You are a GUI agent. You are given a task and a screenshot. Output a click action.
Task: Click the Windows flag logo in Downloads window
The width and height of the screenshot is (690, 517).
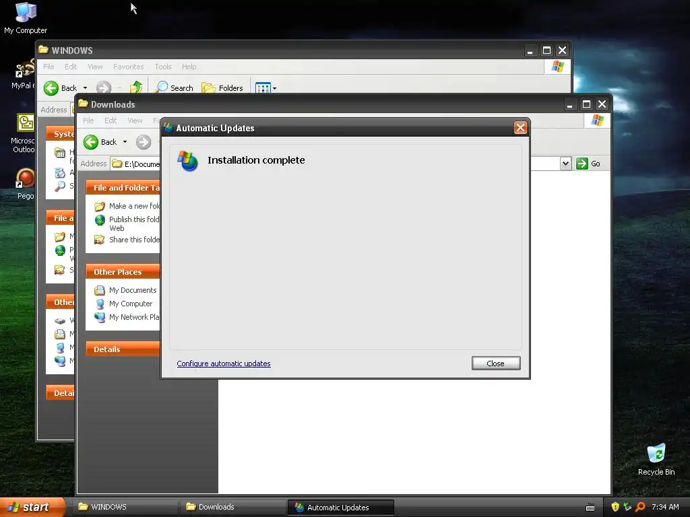[x=597, y=120]
